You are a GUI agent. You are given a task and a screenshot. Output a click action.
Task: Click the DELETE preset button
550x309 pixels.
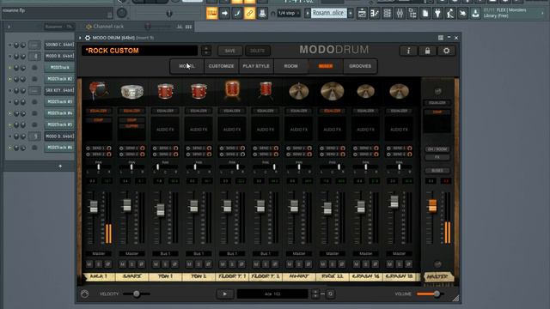257,51
